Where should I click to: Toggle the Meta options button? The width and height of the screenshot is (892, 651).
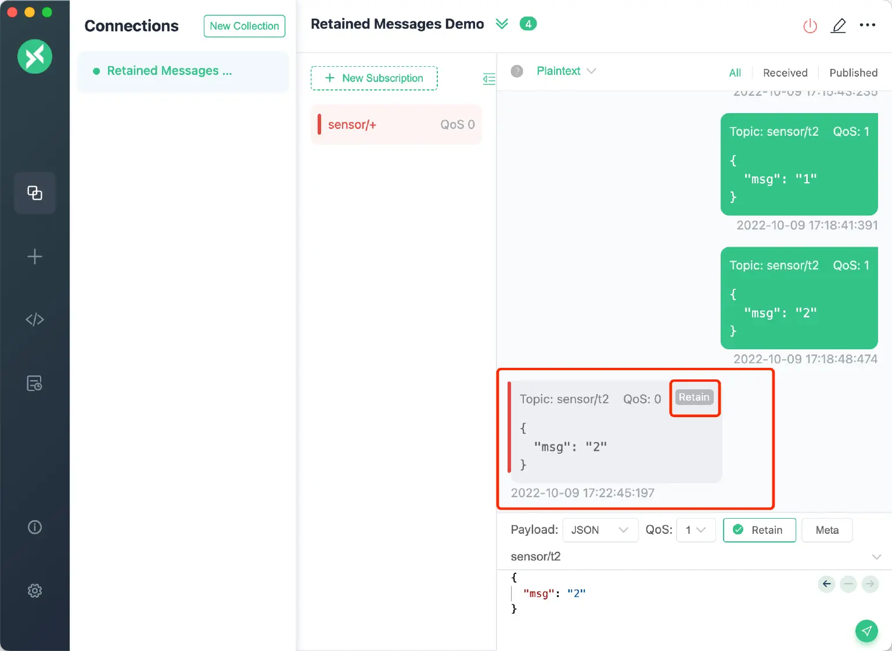click(x=826, y=530)
